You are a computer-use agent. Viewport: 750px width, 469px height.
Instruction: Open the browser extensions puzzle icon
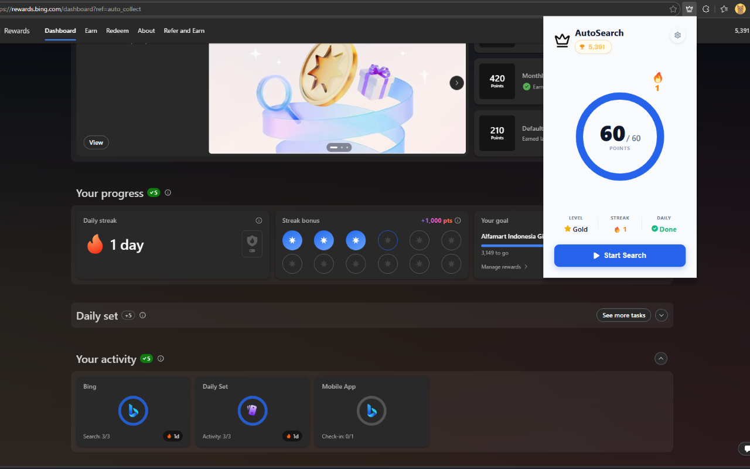pos(706,9)
